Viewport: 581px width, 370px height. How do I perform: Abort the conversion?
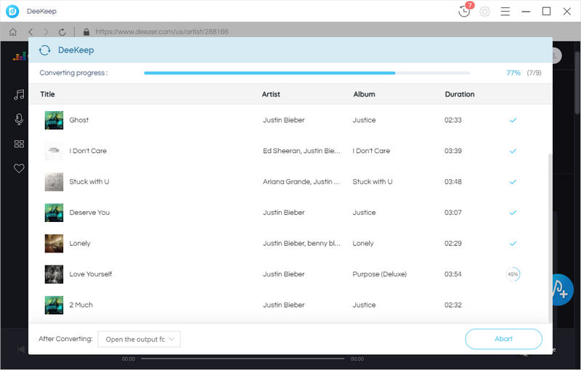(503, 339)
